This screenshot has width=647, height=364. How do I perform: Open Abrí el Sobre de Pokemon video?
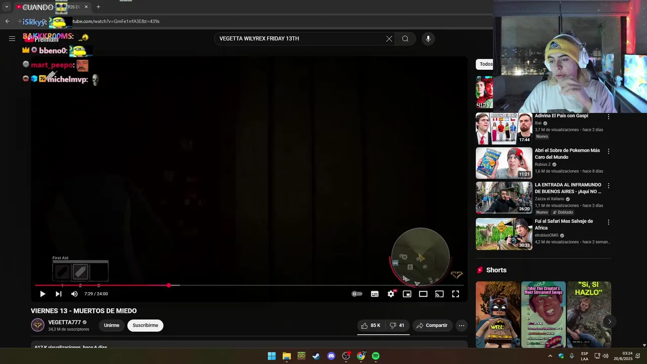[x=567, y=154]
